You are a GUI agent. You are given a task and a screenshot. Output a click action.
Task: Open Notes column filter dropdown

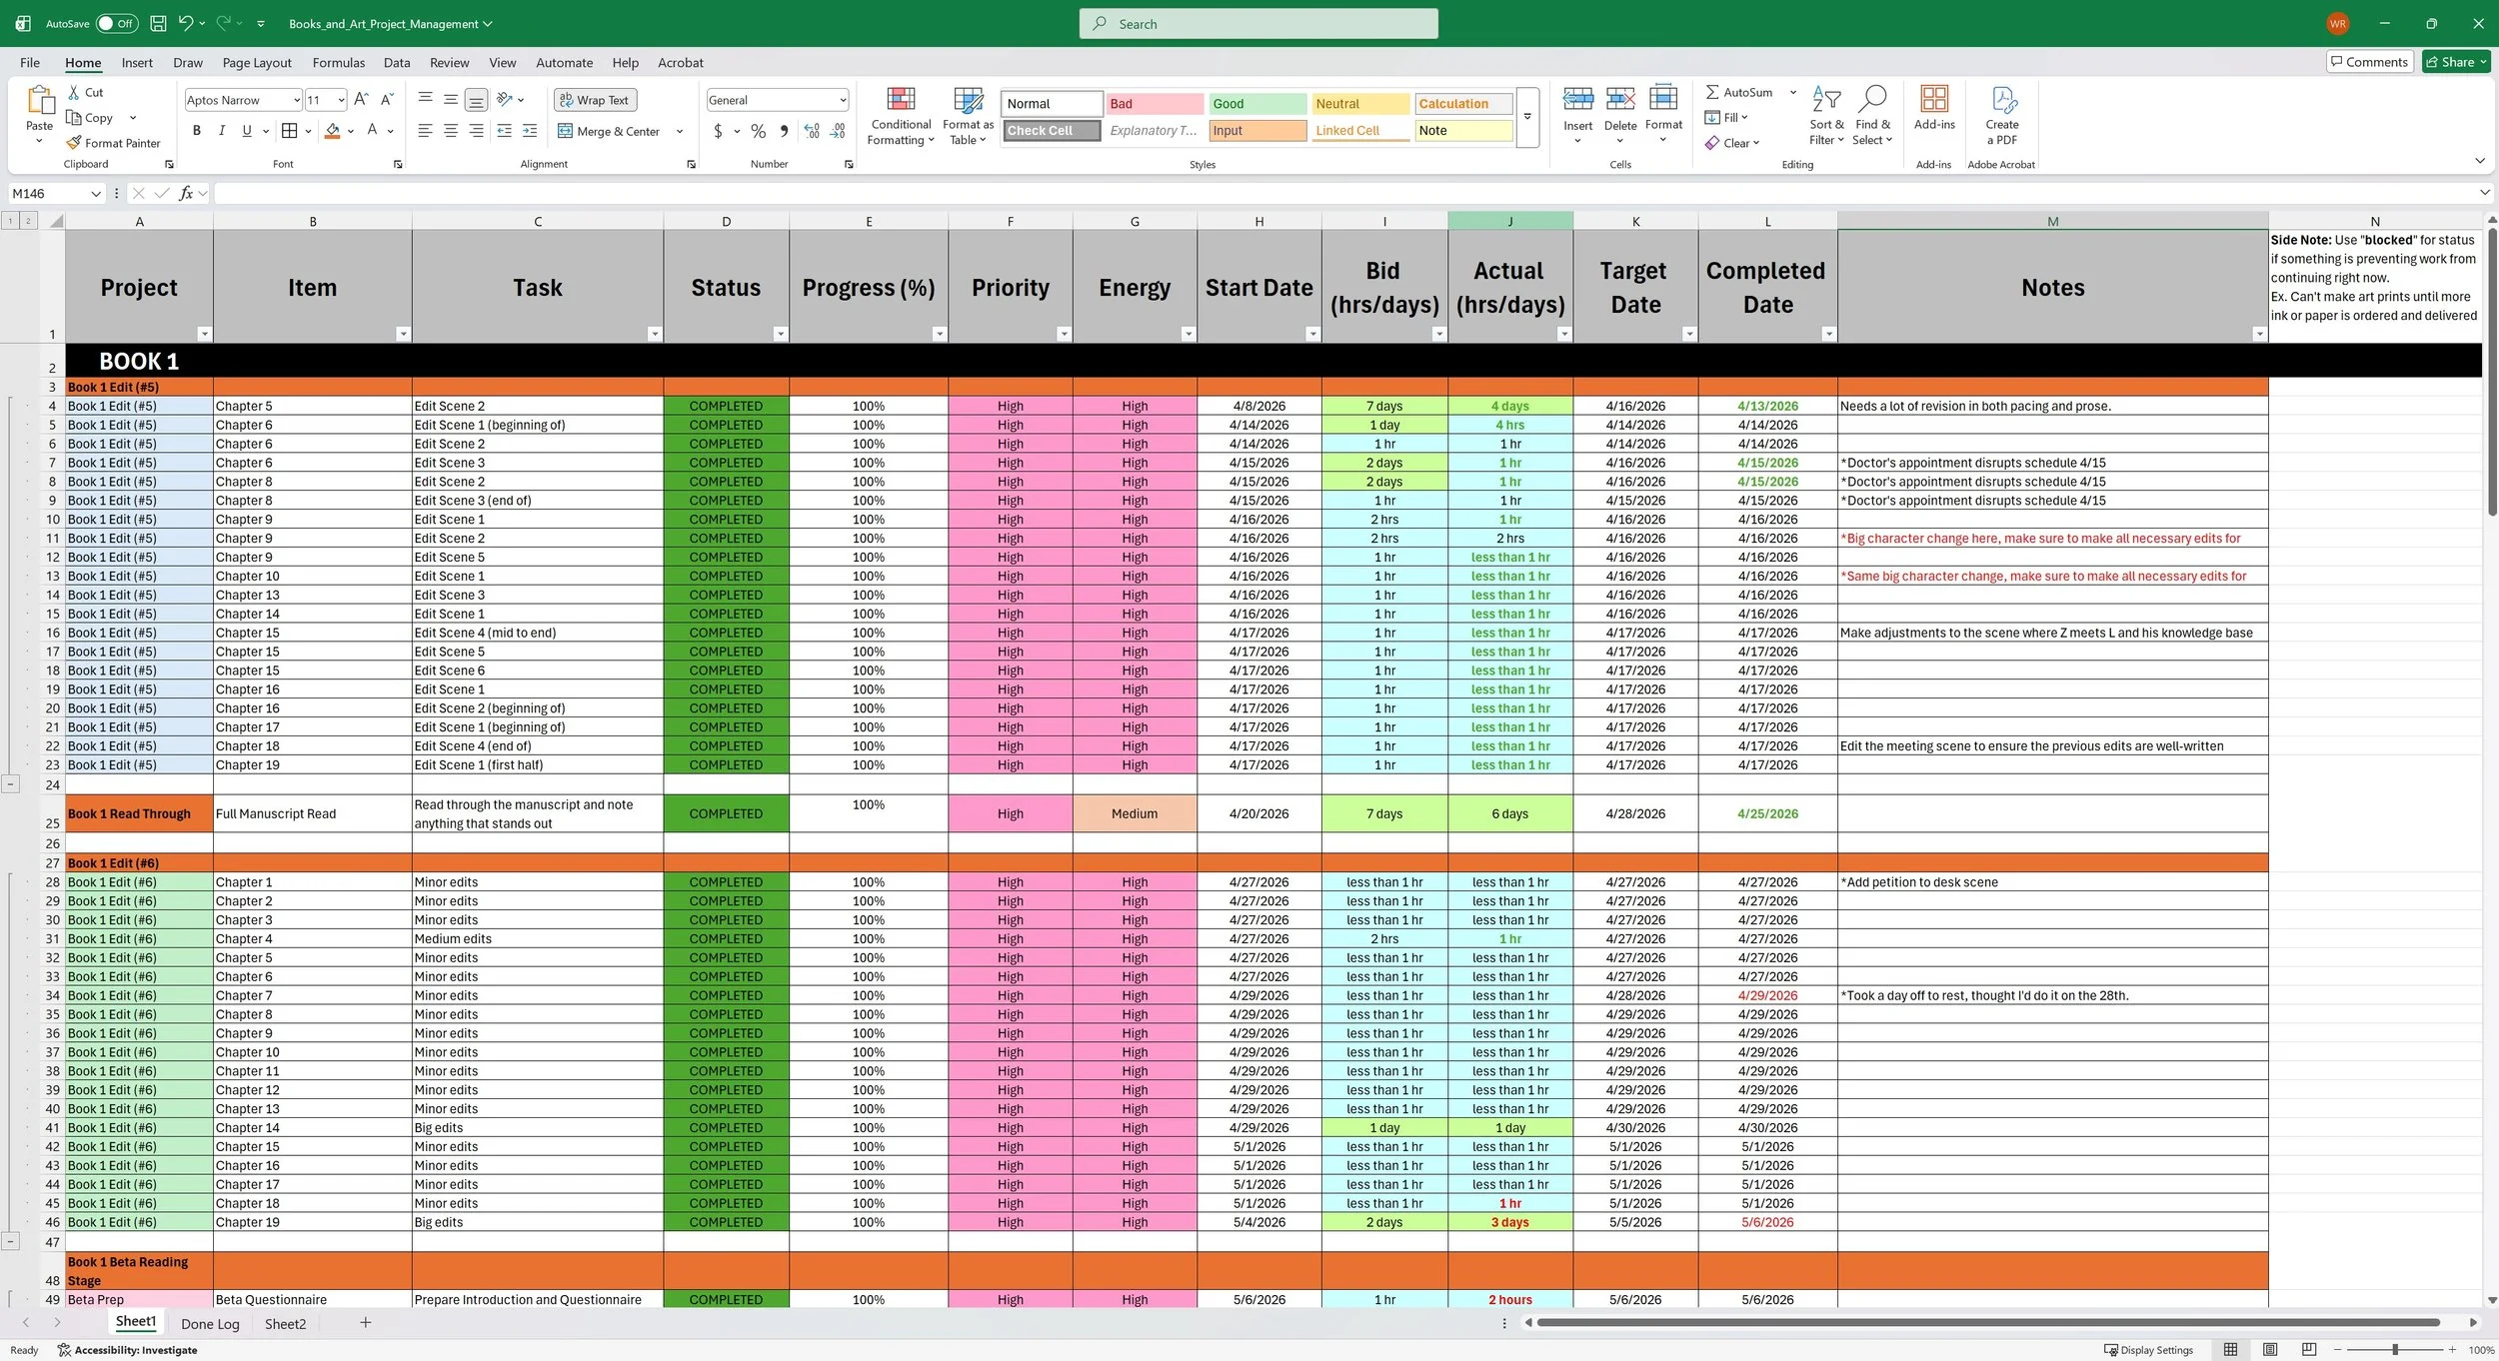pos(2259,334)
